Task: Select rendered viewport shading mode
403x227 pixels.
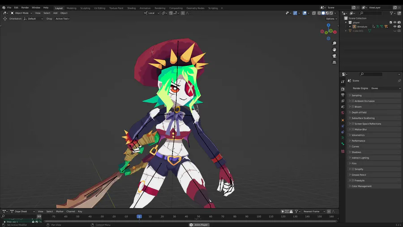Action: [331, 13]
